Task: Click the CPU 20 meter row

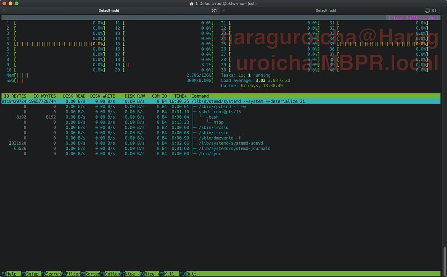Action: click(164, 70)
